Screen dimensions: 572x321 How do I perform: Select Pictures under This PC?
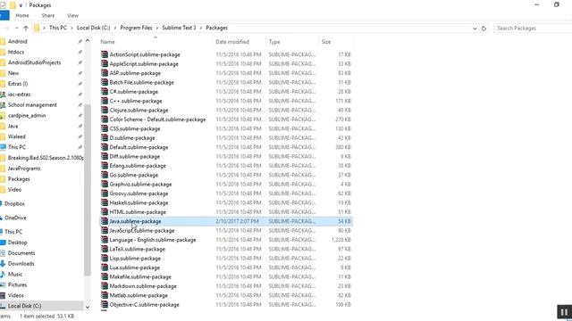pos(17,284)
